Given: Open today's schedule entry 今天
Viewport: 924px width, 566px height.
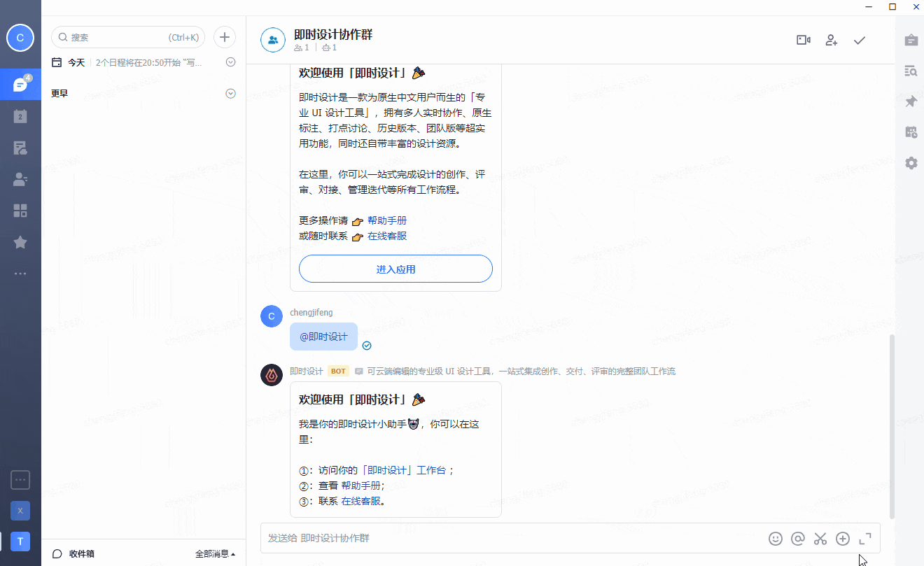Looking at the screenshot, I should click(x=76, y=62).
